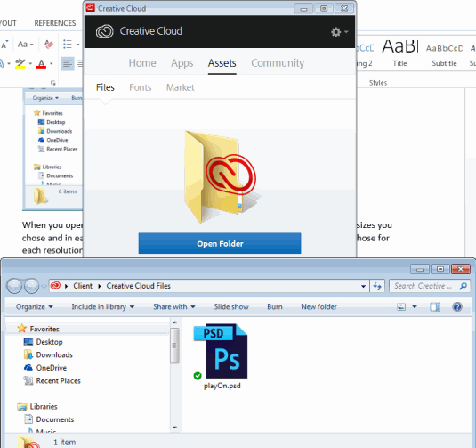Click the text highlight color icon in Word
This screenshot has width=476, height=448.
pyautogui.click(x=20, y=63)
